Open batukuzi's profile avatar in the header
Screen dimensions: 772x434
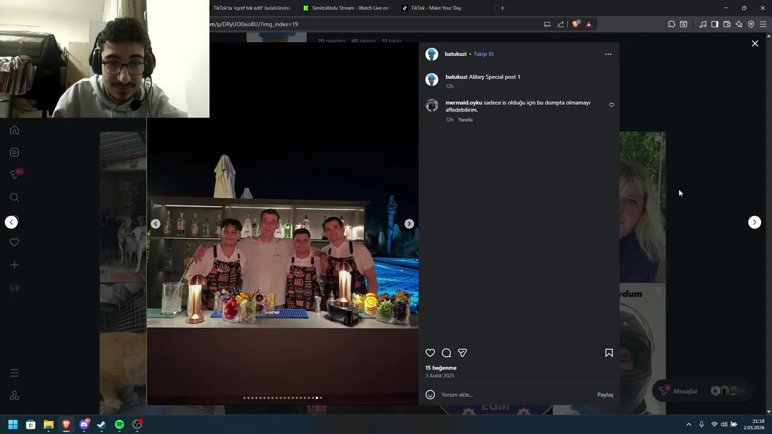(432, 54)
